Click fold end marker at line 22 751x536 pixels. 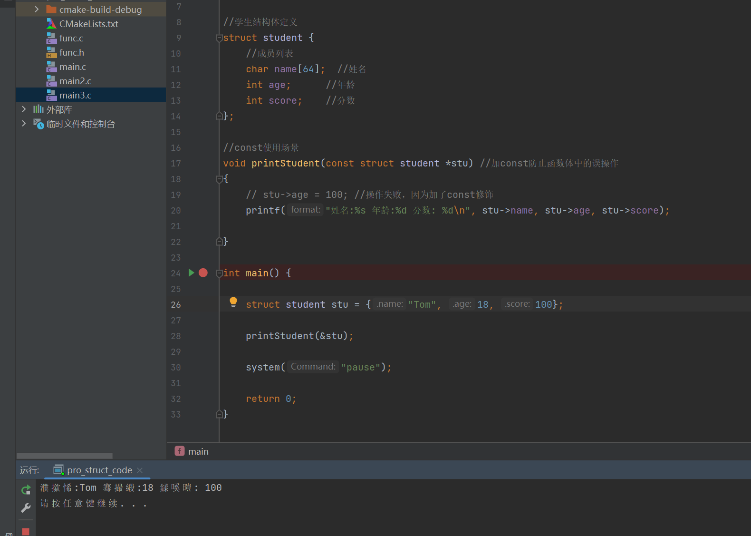219,242
